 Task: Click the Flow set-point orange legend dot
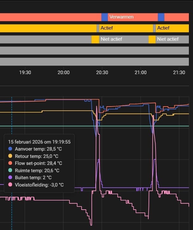click(x=10, y=163)
